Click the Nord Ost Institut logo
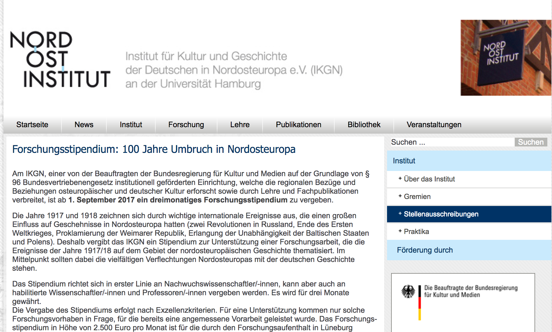This screenshot has width=552, height=332. click(60, 59)
